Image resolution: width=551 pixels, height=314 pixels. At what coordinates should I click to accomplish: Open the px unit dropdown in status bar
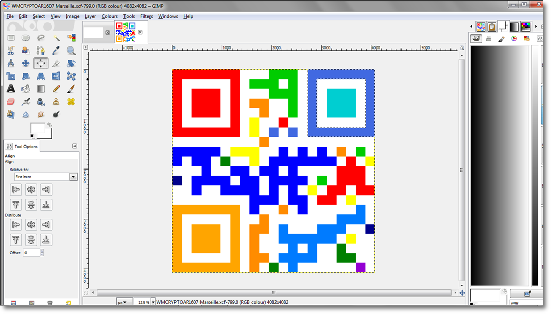point(124,302)
